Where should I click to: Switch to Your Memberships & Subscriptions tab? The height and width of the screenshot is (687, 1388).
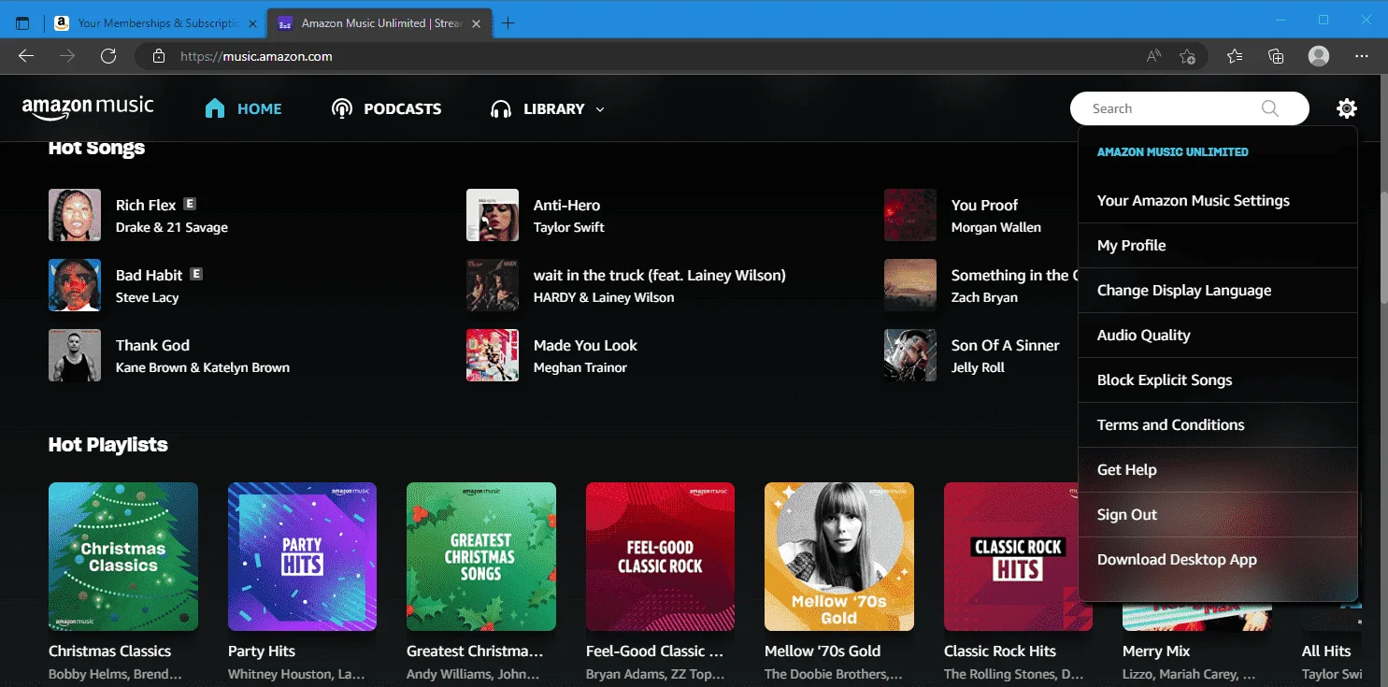pyautogui.click(x=155, y=23)
